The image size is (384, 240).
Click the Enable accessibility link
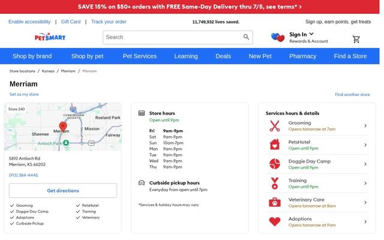pos(29,22)
